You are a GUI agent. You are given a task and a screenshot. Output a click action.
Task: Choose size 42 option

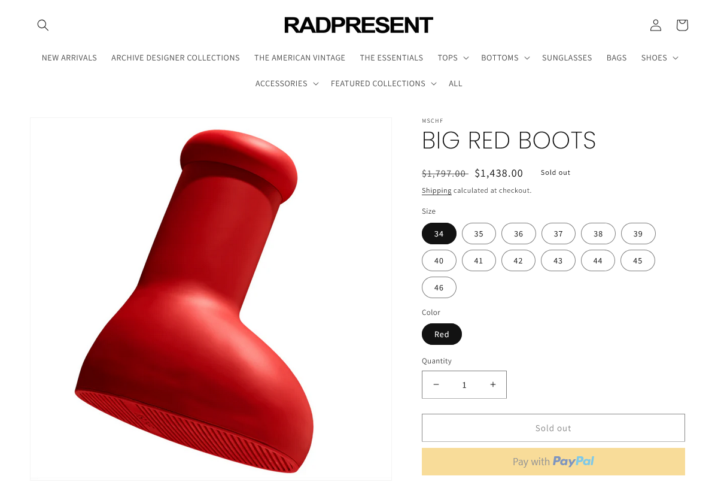click(x=518, y=260)
